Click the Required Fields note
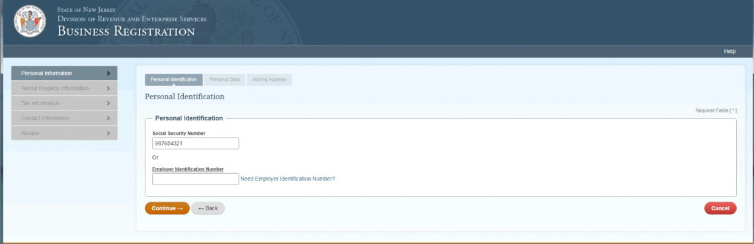This screenshot has width=754, height=244. 716,110
